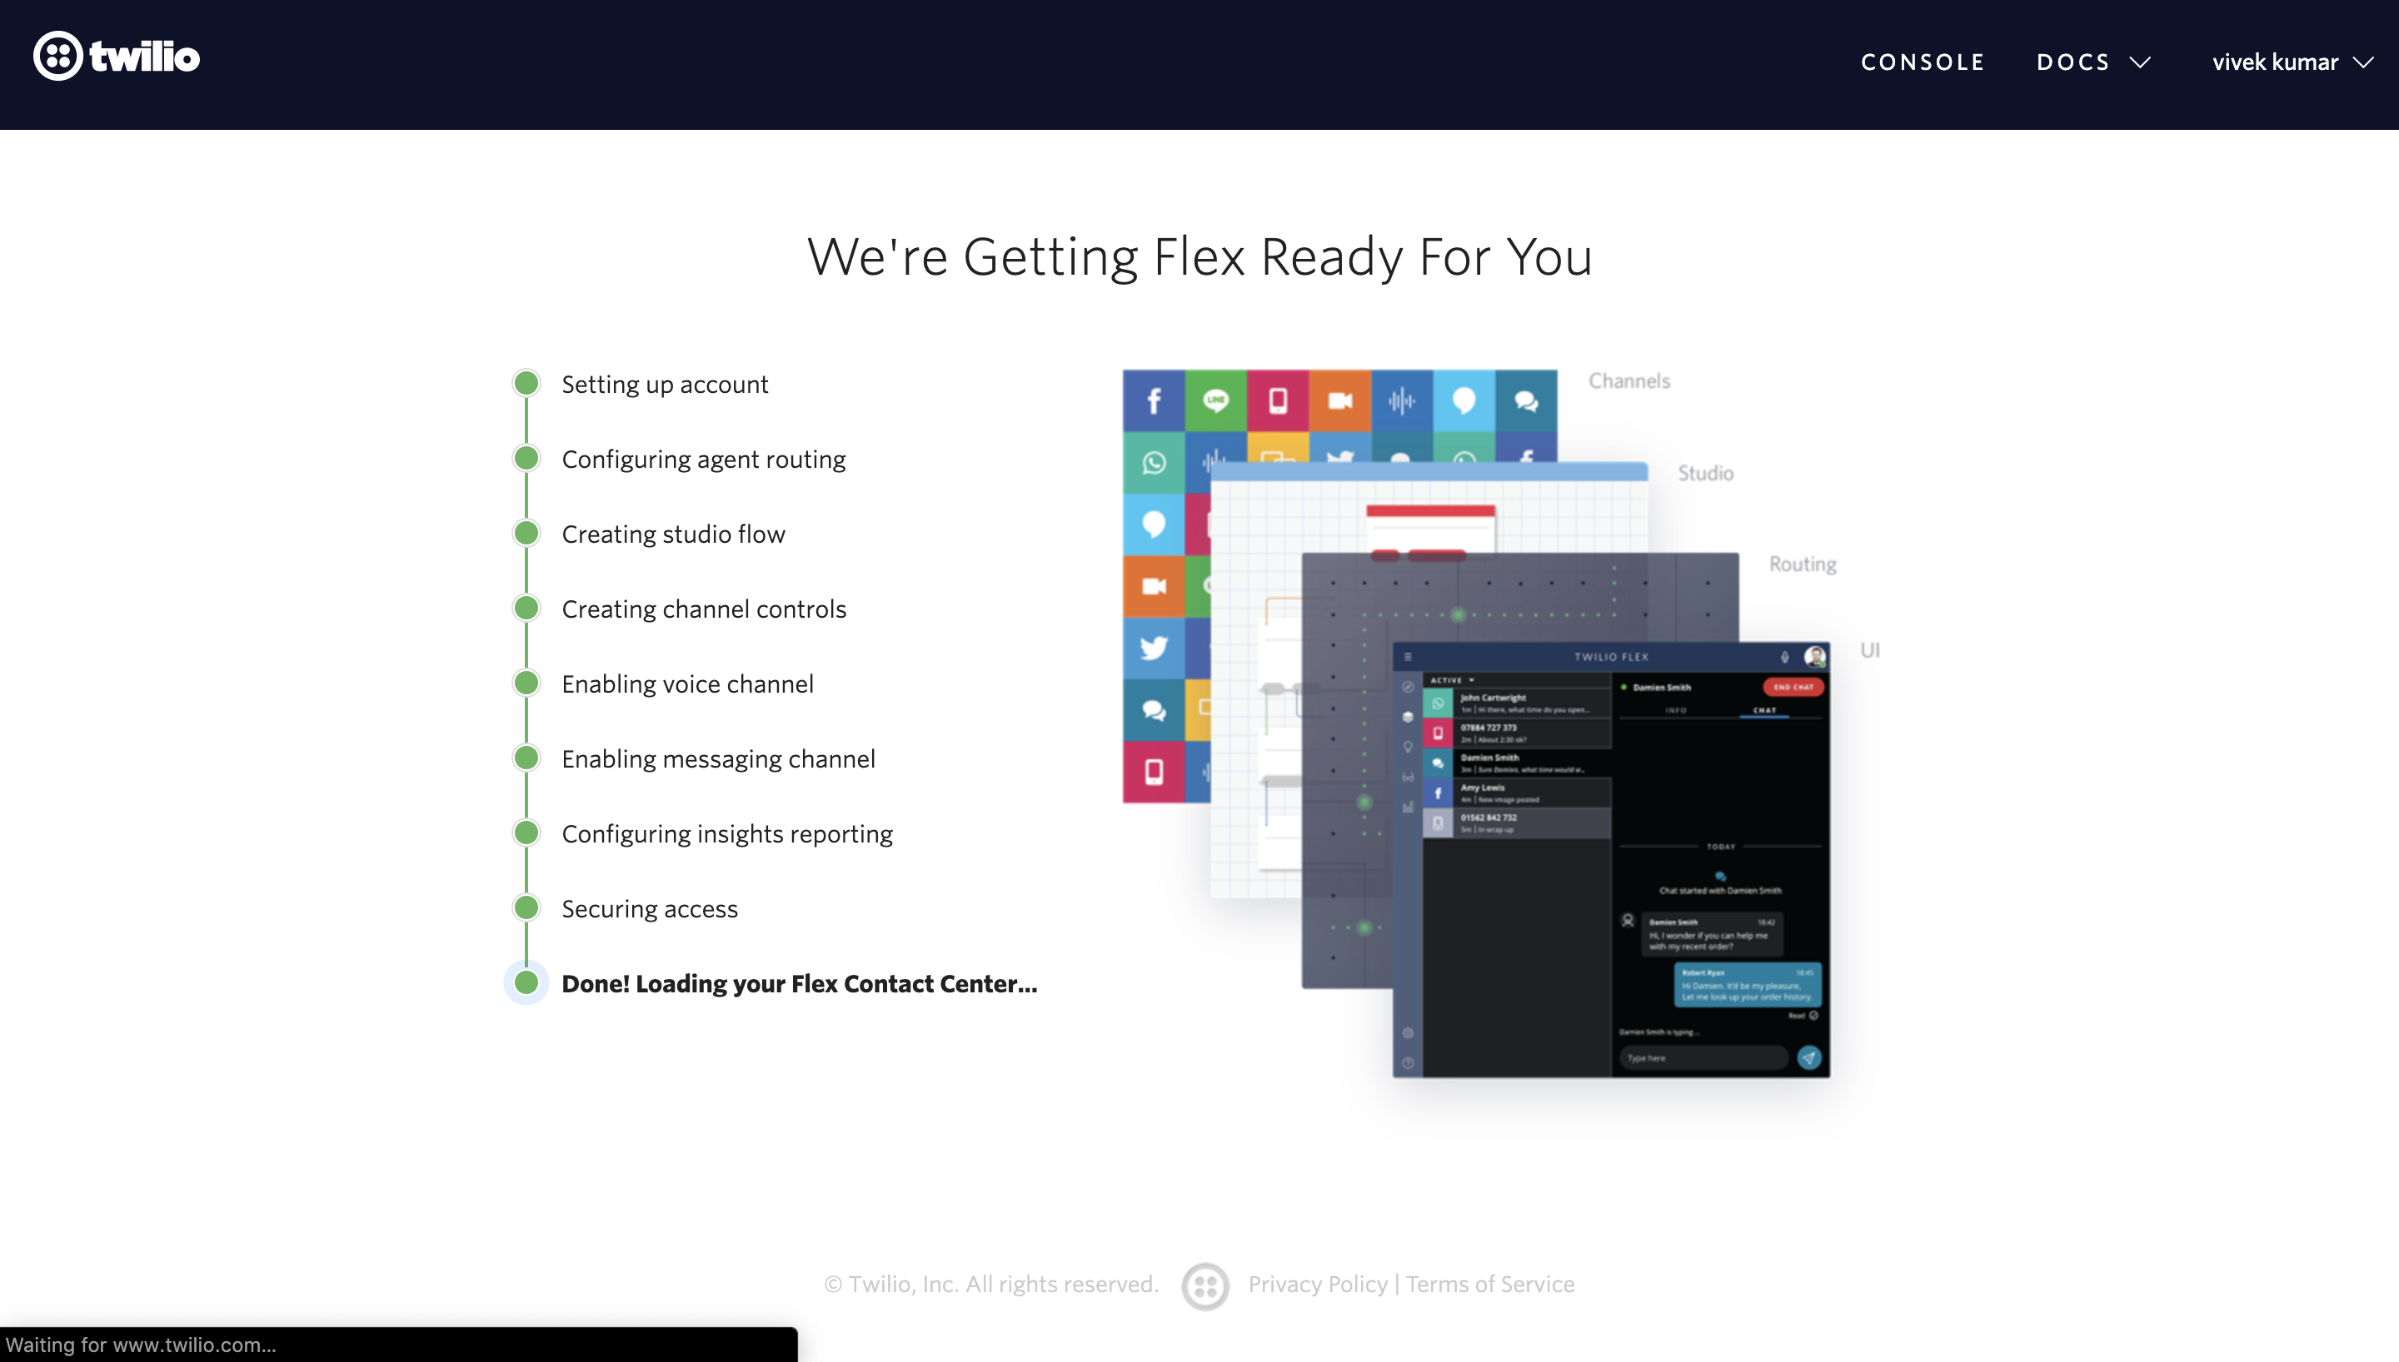Click the 'We're Getting Flex Ready For You' heading
Screen dimensions: 2399x1362
(x=1199, y=256)
